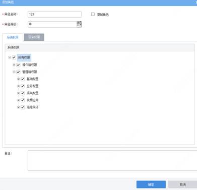Click inside the 备注 remarks text area
Screen dimensions: 197x190
[x=112, y=160]
